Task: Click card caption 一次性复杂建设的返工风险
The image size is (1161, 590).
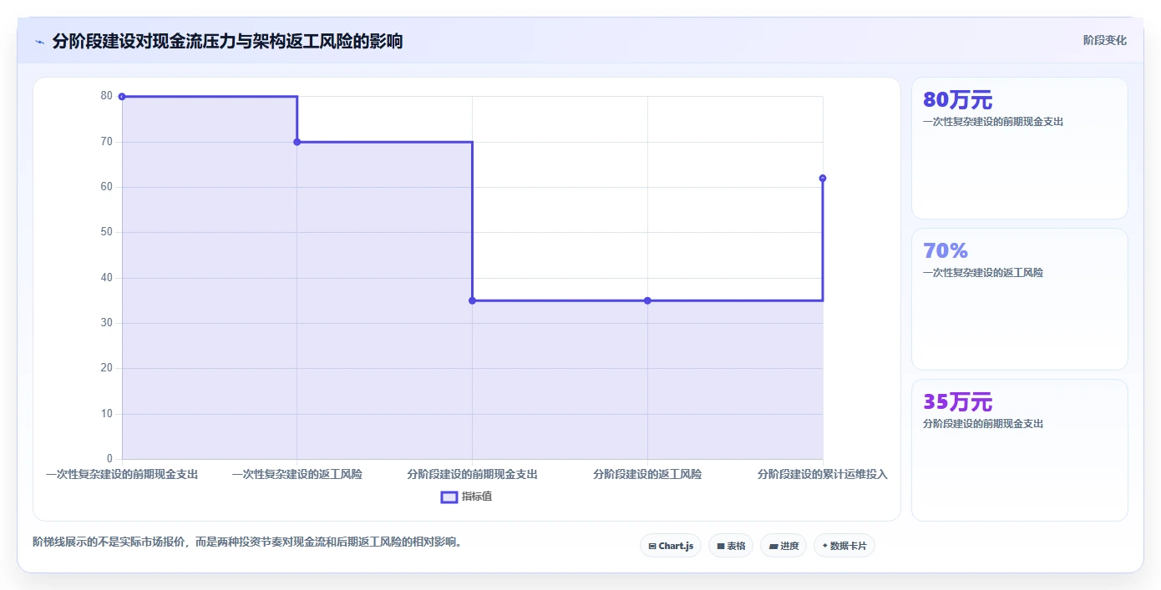Action: click(983, 273)
